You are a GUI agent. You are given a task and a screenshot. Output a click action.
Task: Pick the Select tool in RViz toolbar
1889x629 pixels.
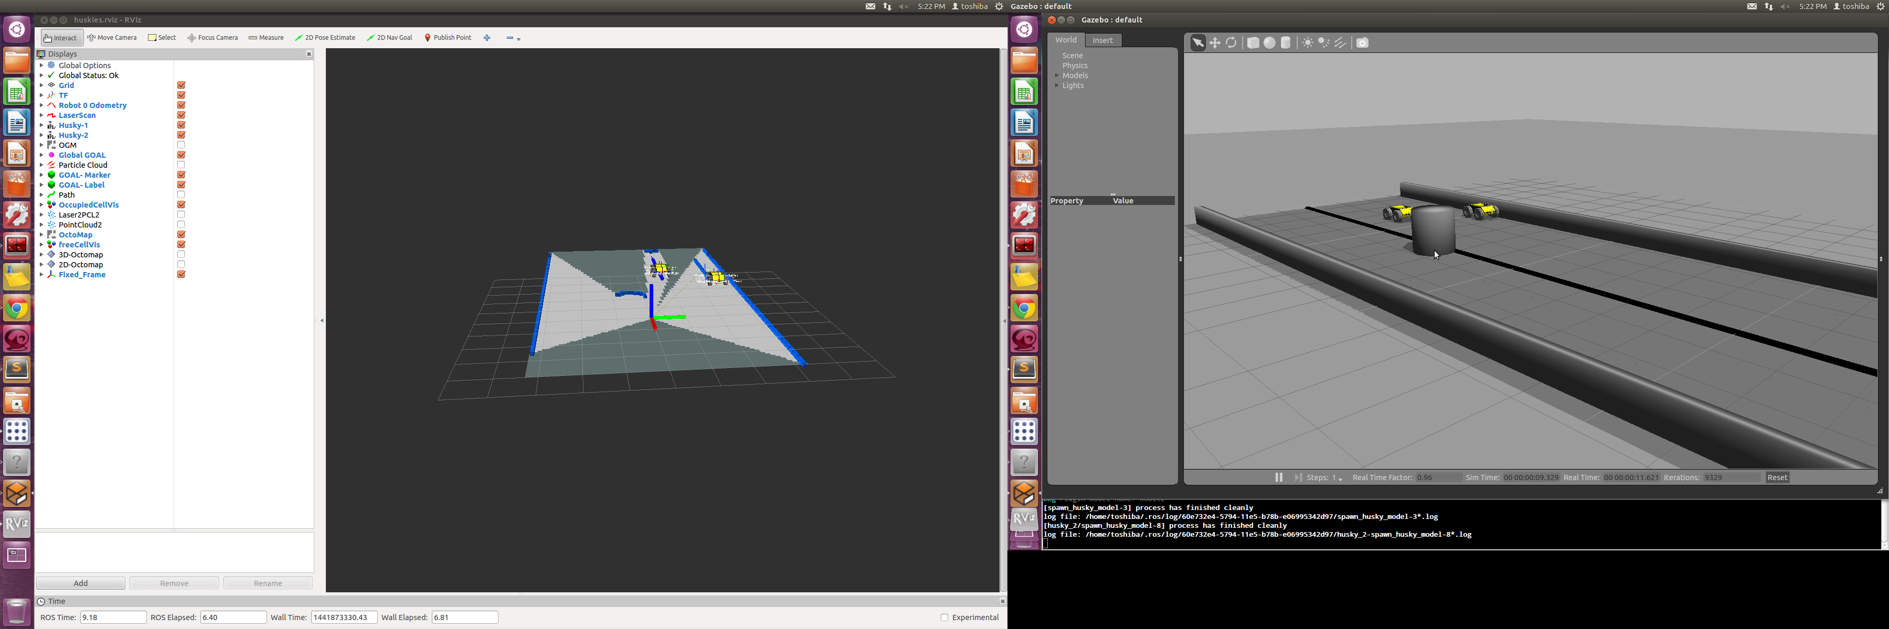[x=162, y=37]
